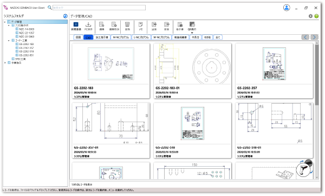Switch to the 不具合 tab
The image size is (325, 196).
196,37
